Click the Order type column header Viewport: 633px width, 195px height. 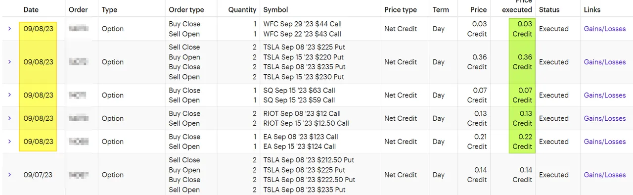tap(186, 9)
